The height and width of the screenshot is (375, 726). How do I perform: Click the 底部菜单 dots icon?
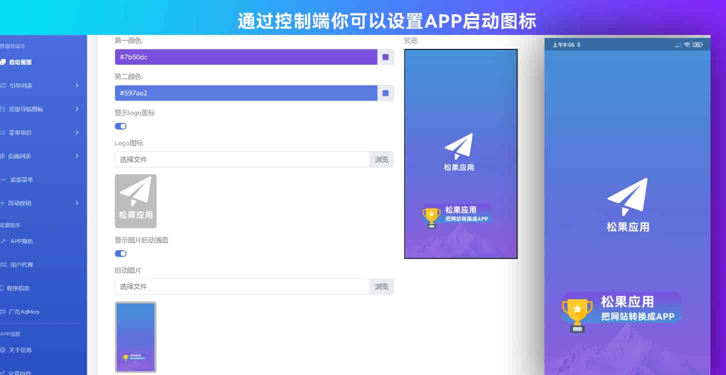coord(3,179)
